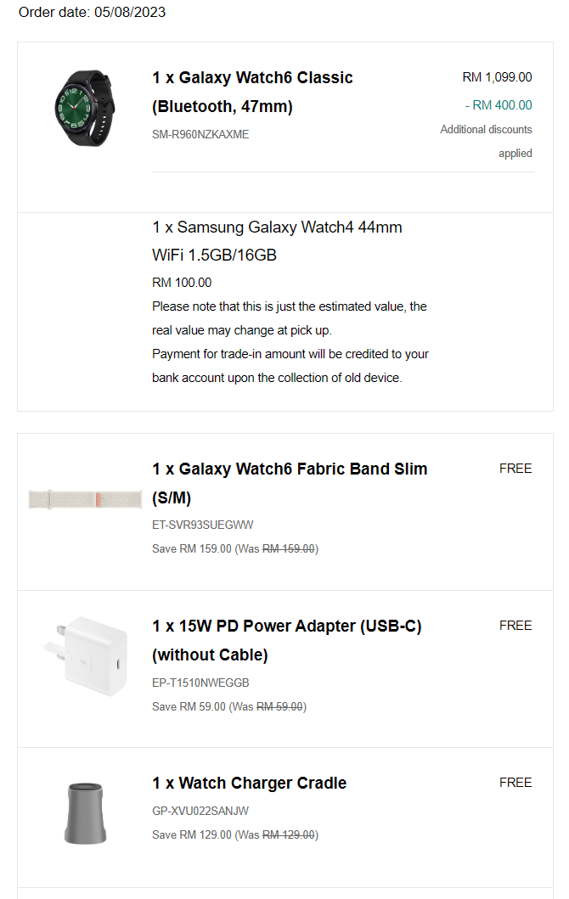Click the Samsung Galaxy Watch4 trade-in title

(x=277, y=241)
